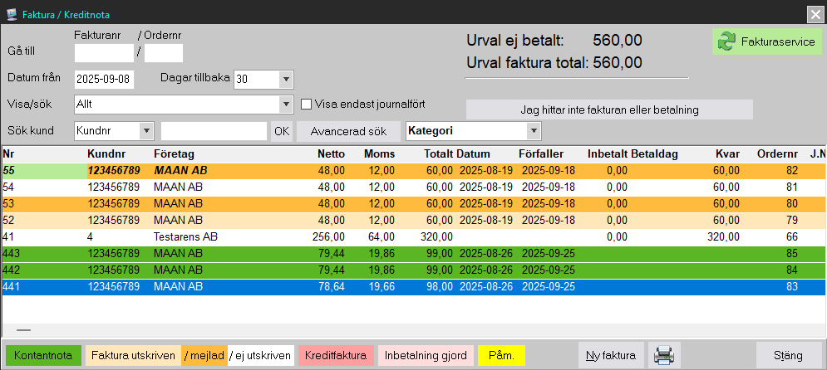The height and width of the screenshot is (370, 827).
Task: Click the 78,64 Netto cell
Action: [x=331, y=287]
